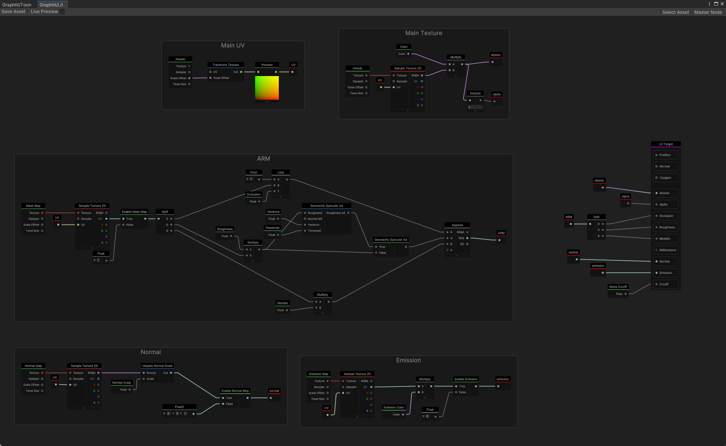Select the Unpack Normal Scale node header
Screen dimensions: 726x446
click(157, 366)
